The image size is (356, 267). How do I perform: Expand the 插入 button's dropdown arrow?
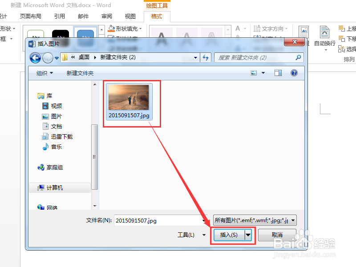pos(248,235)
